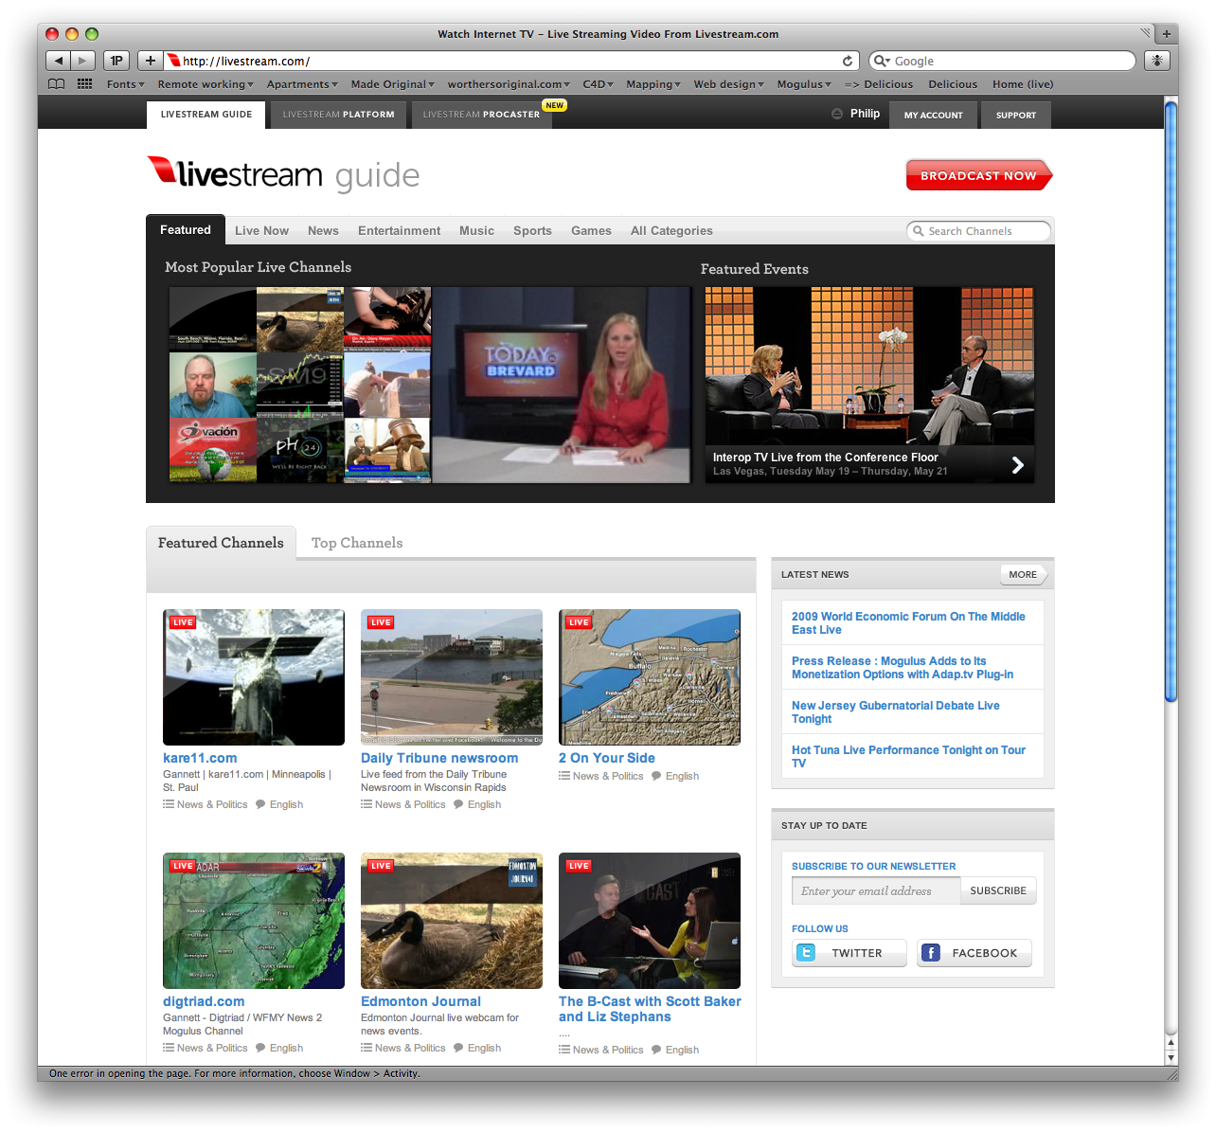The height and width of the screenshot is (1133, 1216).
Task: Click the show bookmarks book icon
Action: pyautogui.click(x=57, y=84)
